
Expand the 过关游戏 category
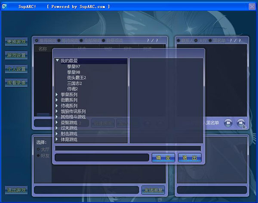tap(57, 128)
